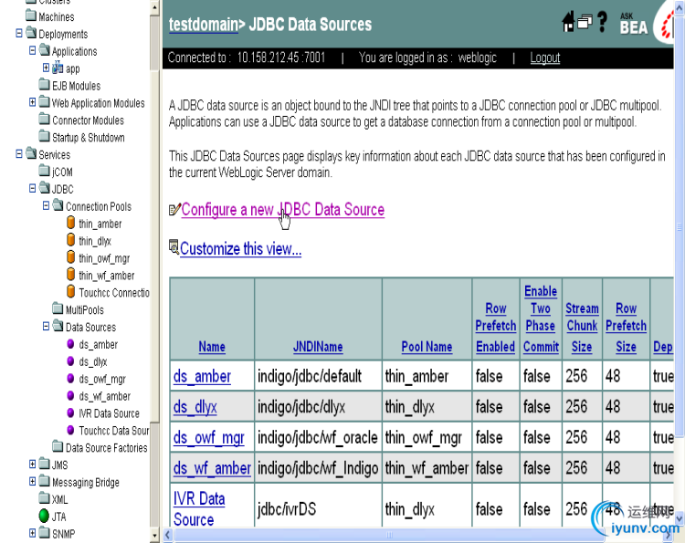Open console in new window icon

point(585,22)
